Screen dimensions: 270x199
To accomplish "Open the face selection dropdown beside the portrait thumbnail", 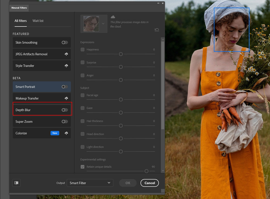I will [103, 23].
